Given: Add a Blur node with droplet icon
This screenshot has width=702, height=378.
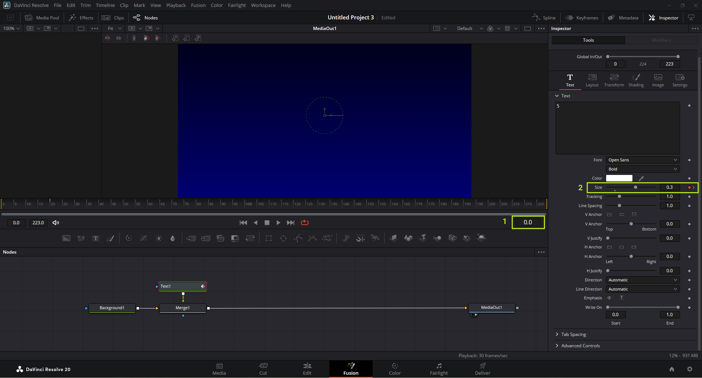Looking at the screenshot, I should click(x=173, y=238).
